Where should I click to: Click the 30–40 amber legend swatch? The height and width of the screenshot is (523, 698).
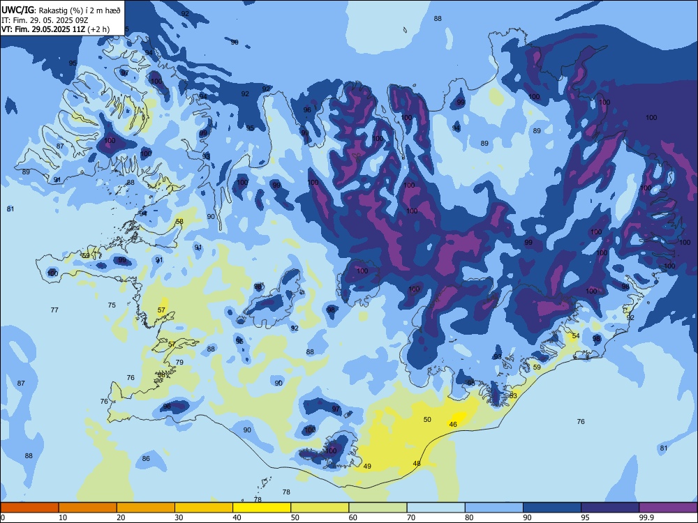204,508
